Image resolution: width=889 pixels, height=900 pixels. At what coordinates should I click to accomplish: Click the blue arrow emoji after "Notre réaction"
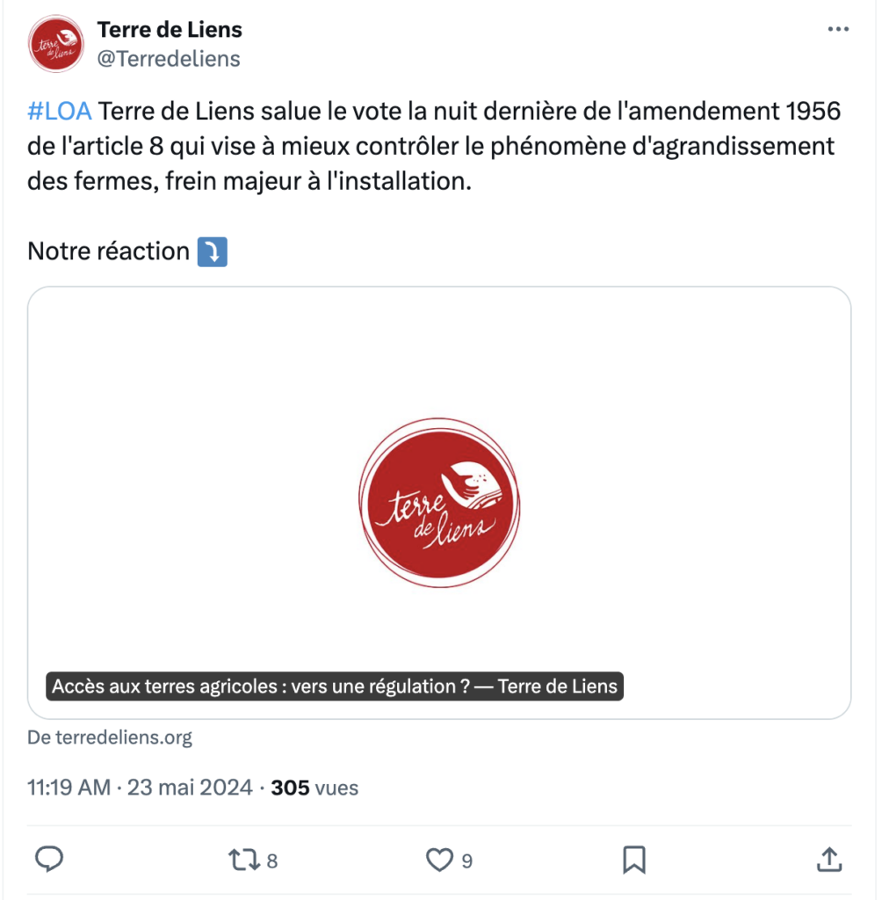tap(213, 251)
